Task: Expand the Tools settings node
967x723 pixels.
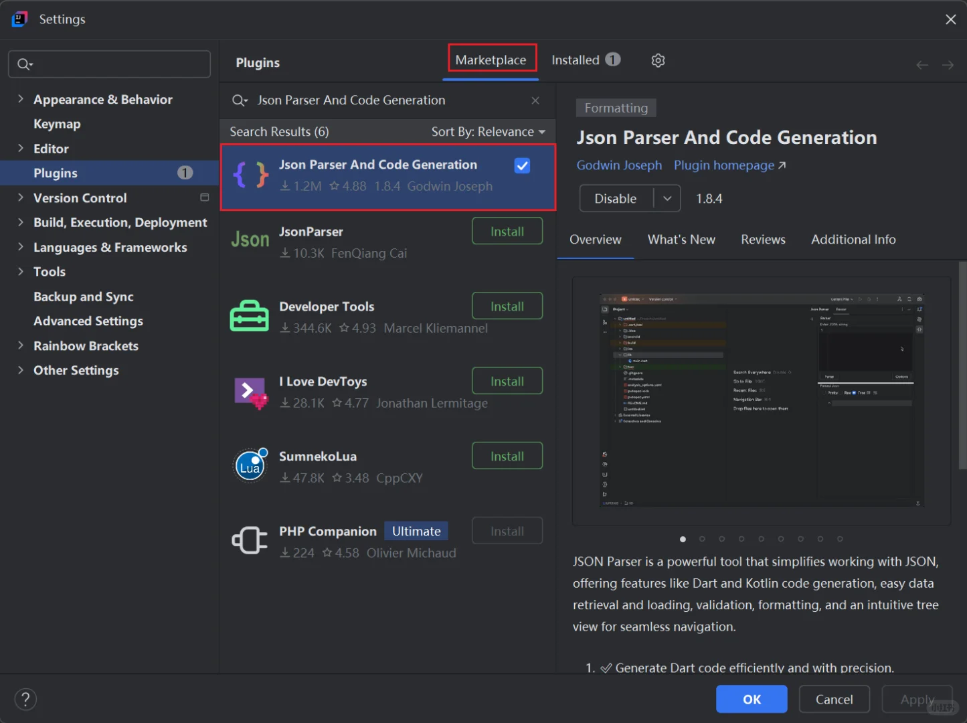Action: [x=21, y=271]
